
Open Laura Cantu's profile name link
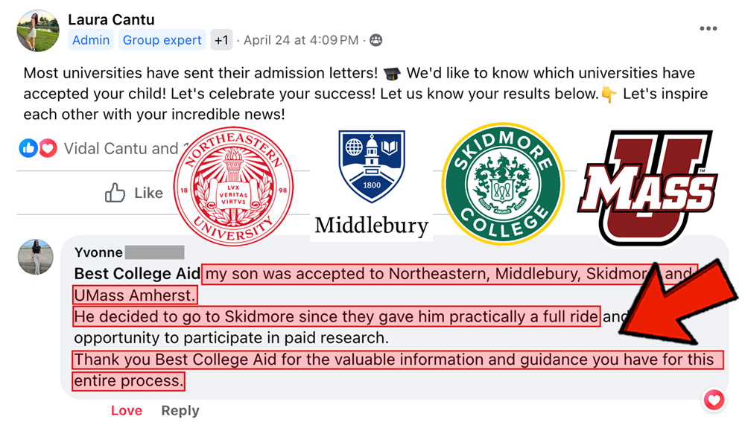(111, 19)
